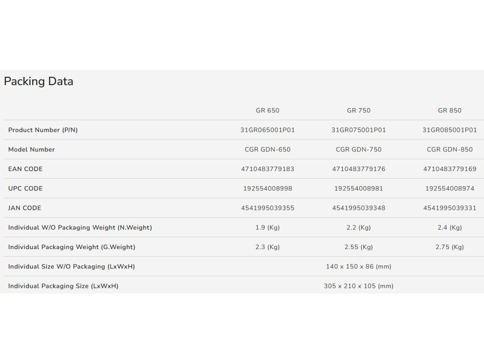Click the Model Number row label
Screen dimensions: 484x363
(32, 149)
